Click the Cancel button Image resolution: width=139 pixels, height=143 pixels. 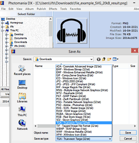click(128, 139)
